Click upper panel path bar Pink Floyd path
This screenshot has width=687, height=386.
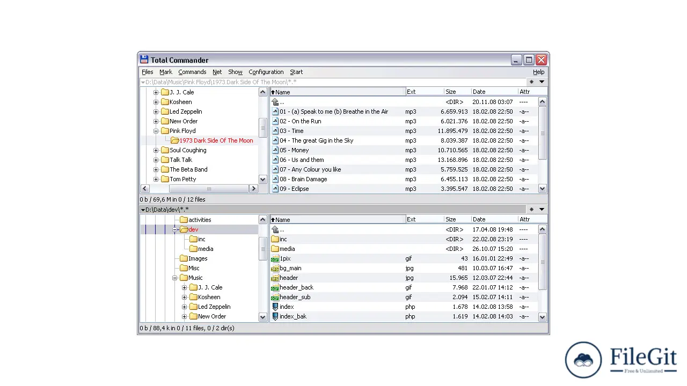point(333,82)
